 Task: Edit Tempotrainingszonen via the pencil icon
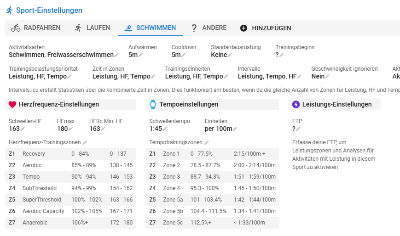click(x=207, y=143)
